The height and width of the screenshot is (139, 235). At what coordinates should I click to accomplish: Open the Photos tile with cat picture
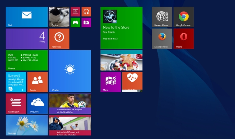tap(59, 17)
